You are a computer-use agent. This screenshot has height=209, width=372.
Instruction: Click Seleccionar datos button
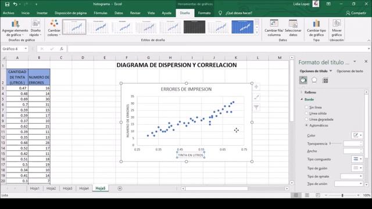point(293,28)
